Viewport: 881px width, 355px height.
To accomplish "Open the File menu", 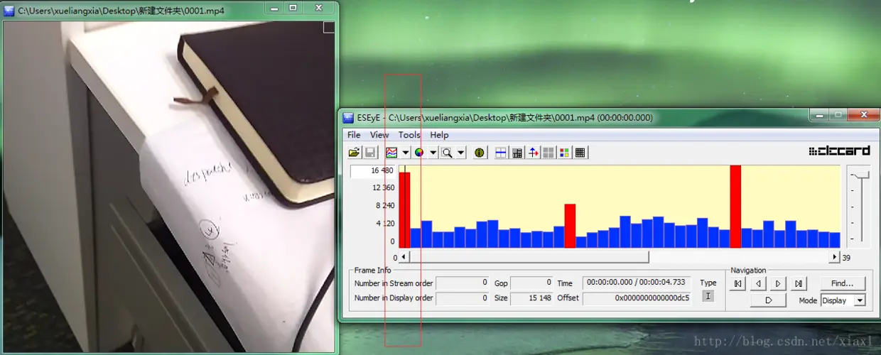I will 354,135.
